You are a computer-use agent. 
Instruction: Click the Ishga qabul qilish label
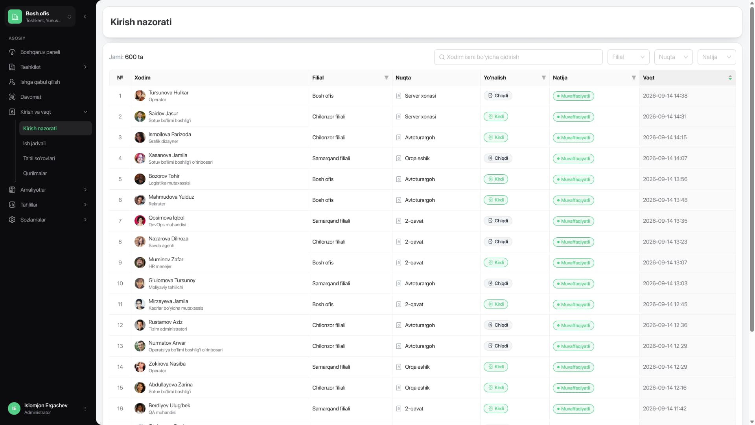40,82
